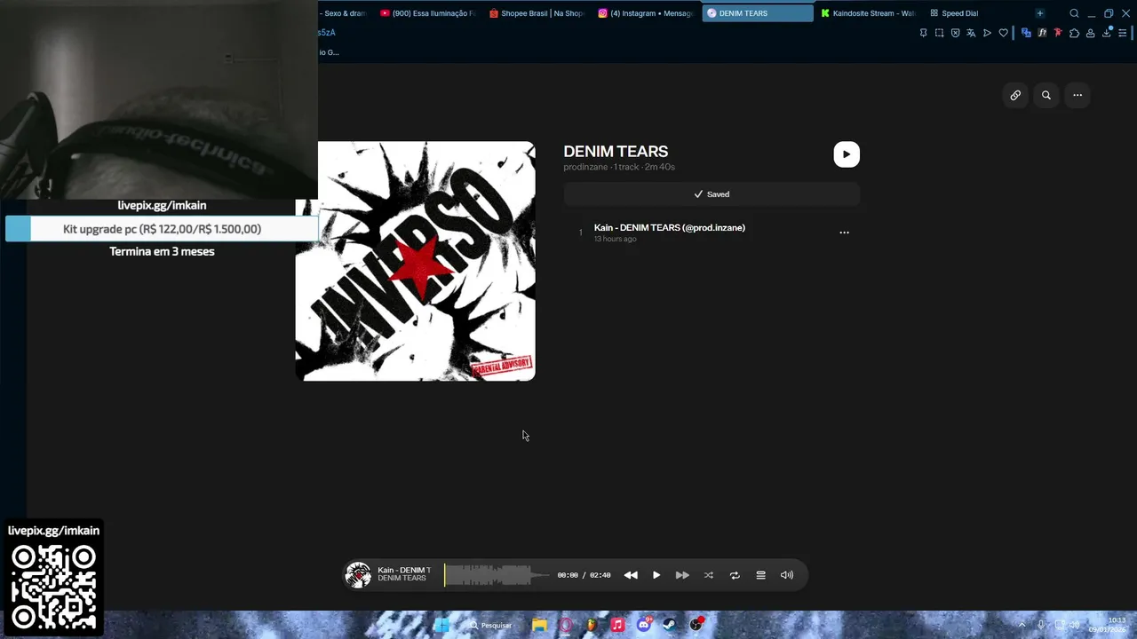
Task: Open search with the magnifier icon on the page
Action: pyautogui.click(x=1046, y=95)
